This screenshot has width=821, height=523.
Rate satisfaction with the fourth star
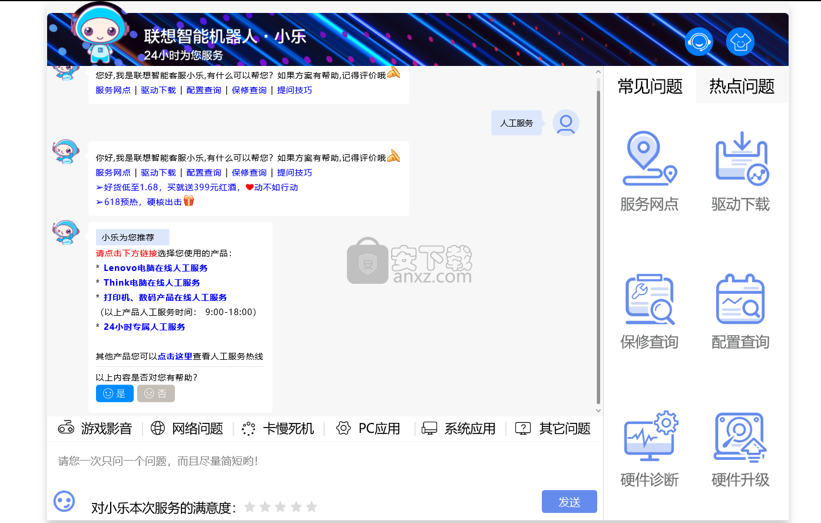tap(296, 507)
